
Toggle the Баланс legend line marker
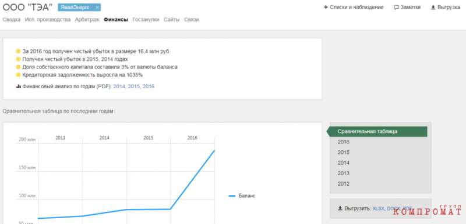pyautogui.click(x=232, y=196)
